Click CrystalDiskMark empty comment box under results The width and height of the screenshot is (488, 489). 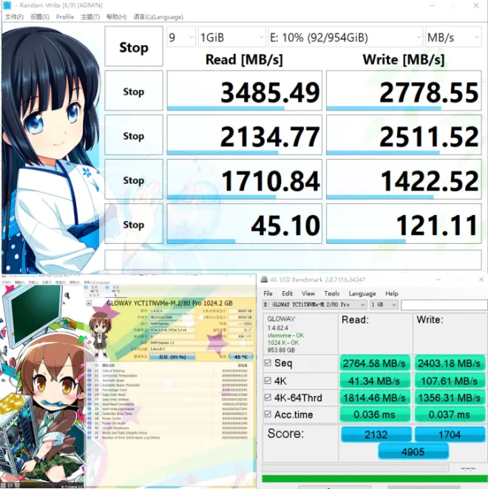[x=293, y=260]
